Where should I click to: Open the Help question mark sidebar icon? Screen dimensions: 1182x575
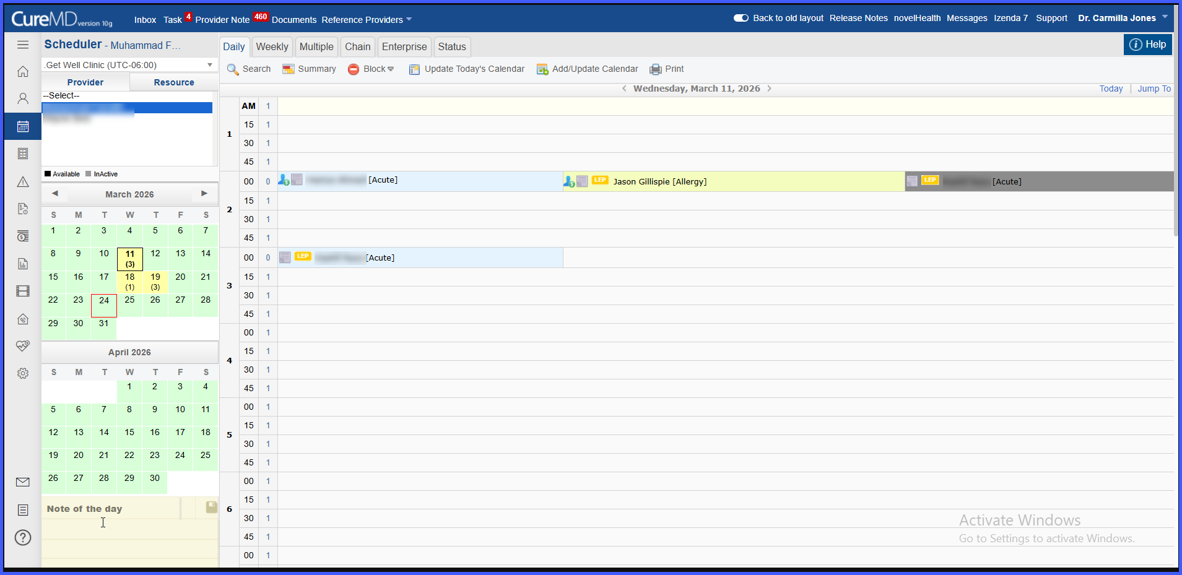[x=23, y=537]
